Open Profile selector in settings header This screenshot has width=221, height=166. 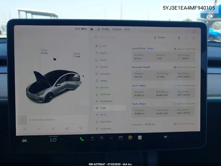[160, 38]
